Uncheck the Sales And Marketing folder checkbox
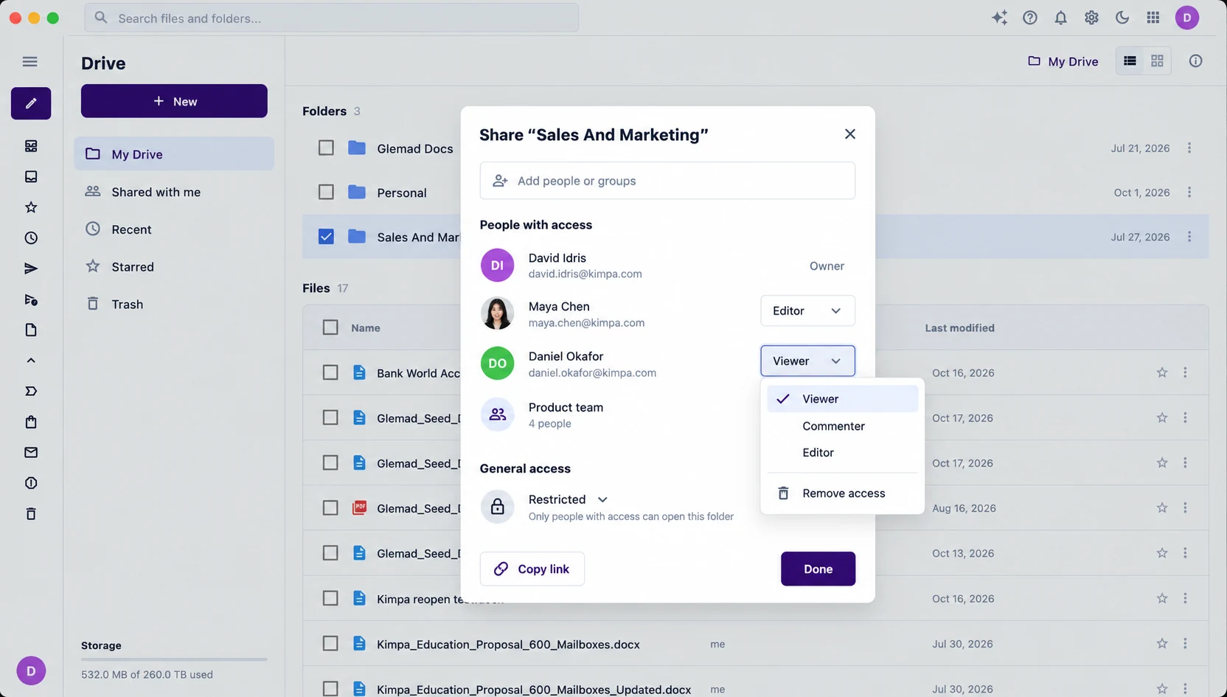This screenshot has height=697, width=1227. (x=326, y=237)
